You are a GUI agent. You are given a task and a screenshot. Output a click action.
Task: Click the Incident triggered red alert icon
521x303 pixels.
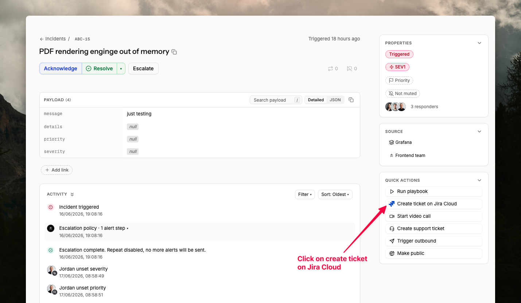point(51,207)
